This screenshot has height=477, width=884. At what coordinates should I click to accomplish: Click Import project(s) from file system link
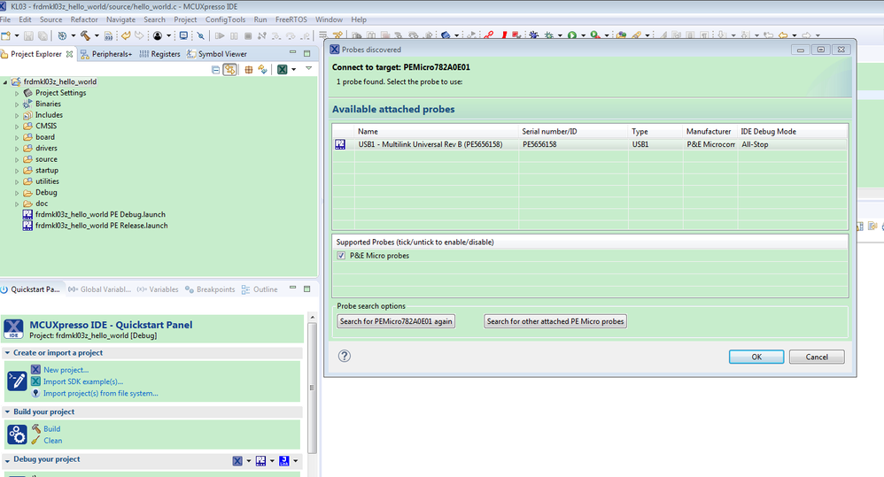tap(100, 394)
